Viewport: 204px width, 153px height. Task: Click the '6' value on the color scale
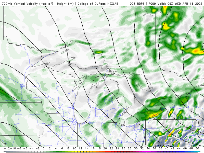pyautogui.click(x=62, y=148)
